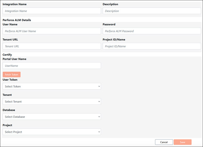Click the chevron arrow on Project dropdown
Screen dimensions: 203x147
tap(99, 132)
